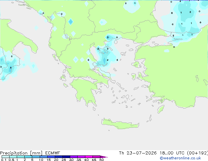Click the date '23-07-2026' text
208x161 pixels.
coord(141,153)
